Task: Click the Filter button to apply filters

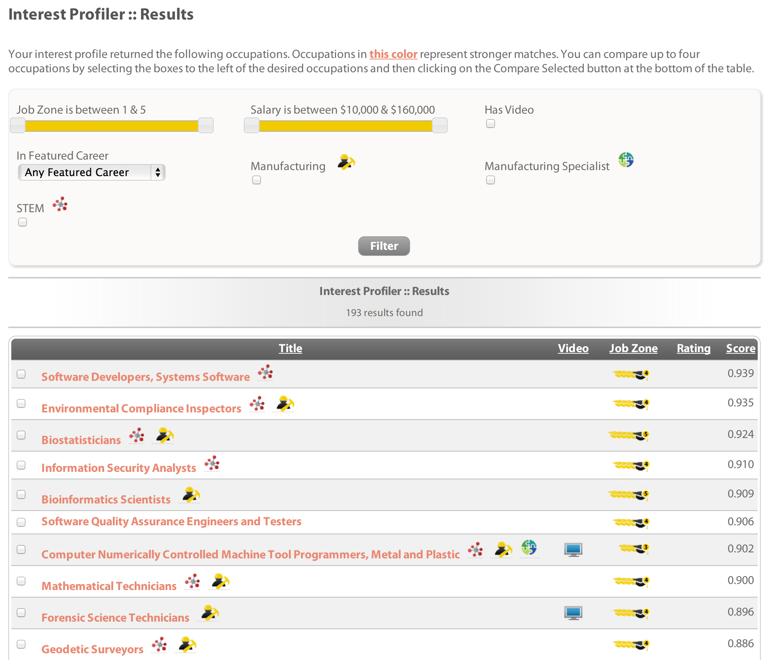Action: [384, 246]
